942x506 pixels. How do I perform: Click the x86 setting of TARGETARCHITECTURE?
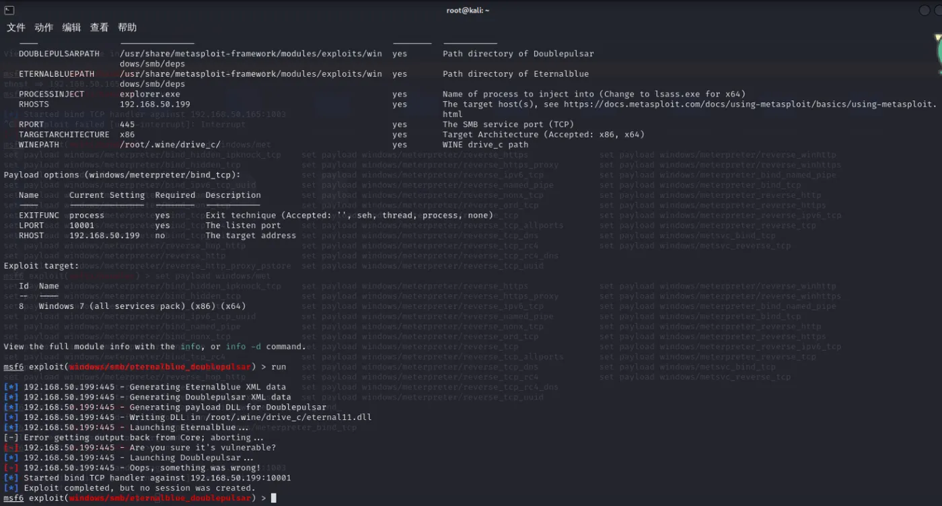click(x=127, y=135)
